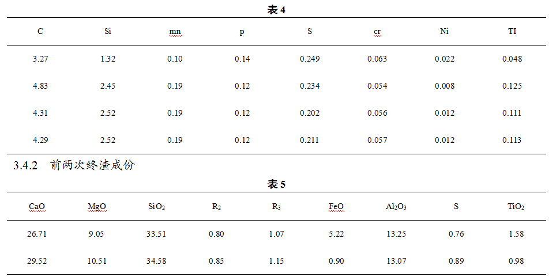This screenshot has height=277, width=560.
Task: Click the cell value 34.58
Action: coord(156,261)
